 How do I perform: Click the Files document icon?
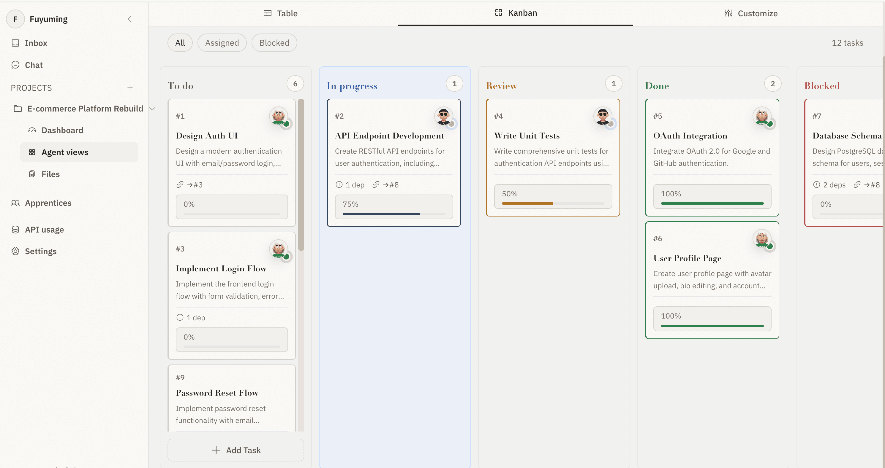tap(32, 174)
